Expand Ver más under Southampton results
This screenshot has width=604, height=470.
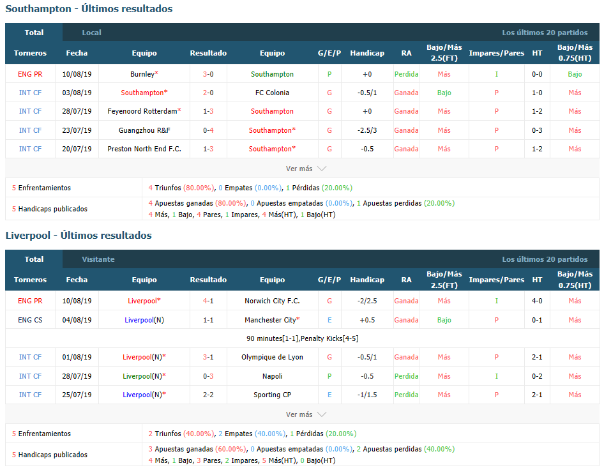(x=306, y=169)
